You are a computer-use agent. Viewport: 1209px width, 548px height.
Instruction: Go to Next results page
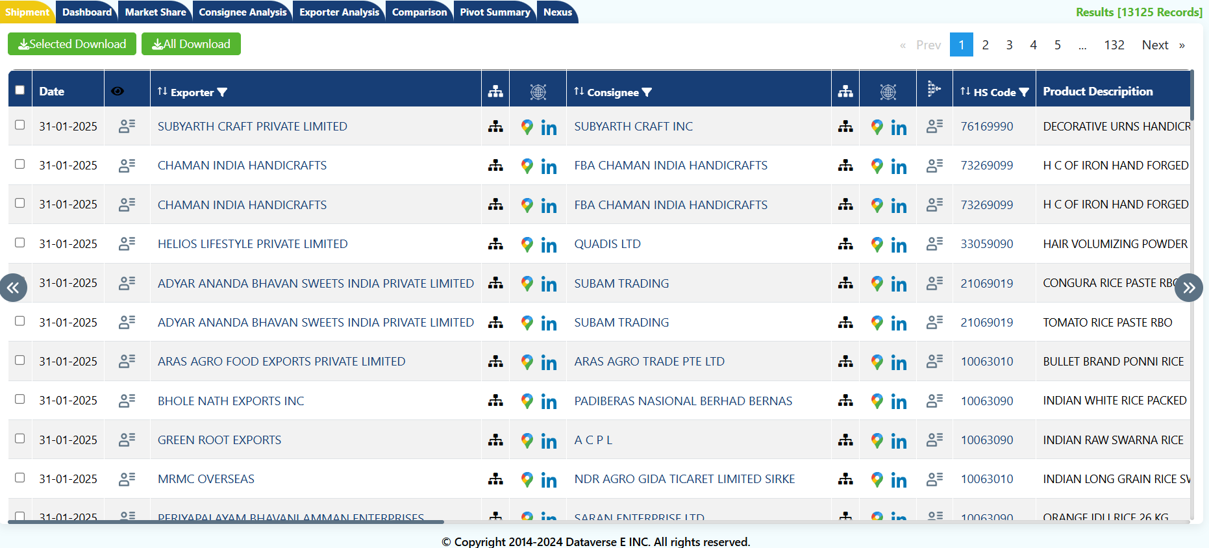(1155, 45)
